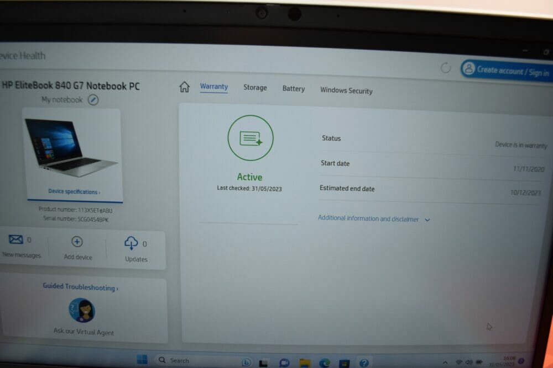The image size is (553, 368).
Task: Select the Start date value 11/11/2020
Action: point(529,169)
